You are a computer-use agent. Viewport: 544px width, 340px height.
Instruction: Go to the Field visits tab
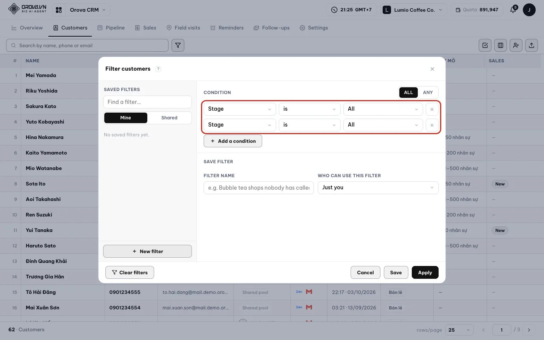[x=183, y=28]
